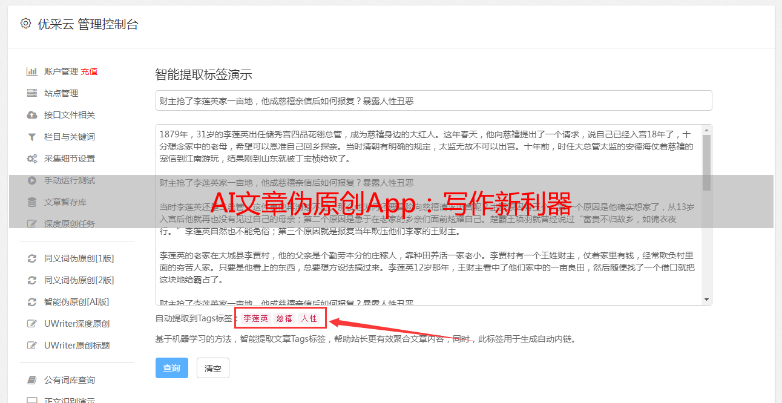Open UWriter深度原创 page
Screen dimensions: 782x403
tap(77, 324)
